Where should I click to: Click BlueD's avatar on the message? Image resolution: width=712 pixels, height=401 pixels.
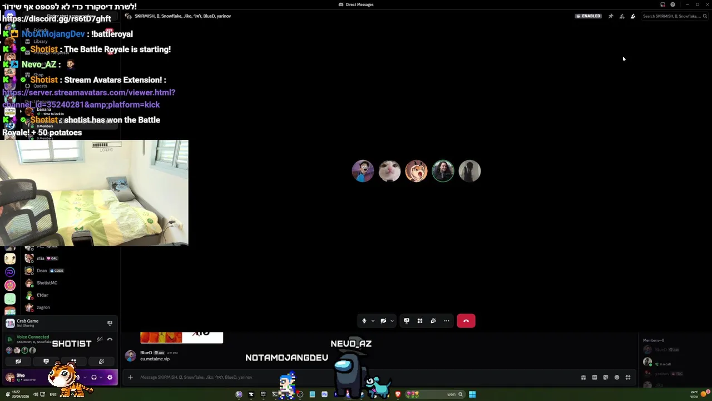pyautogui.click(x=131, y=356)
